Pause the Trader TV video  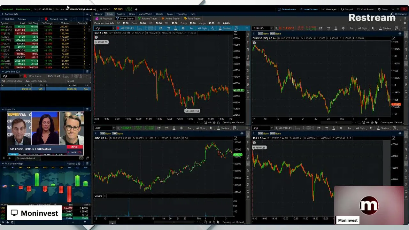[4, 158]
